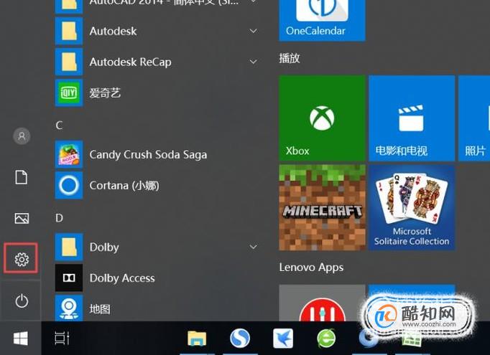Viewport: 490px width, 355px height.
Task: Launch the Minecraft tile
Action: pyautogui.click(x=322, y=208)
